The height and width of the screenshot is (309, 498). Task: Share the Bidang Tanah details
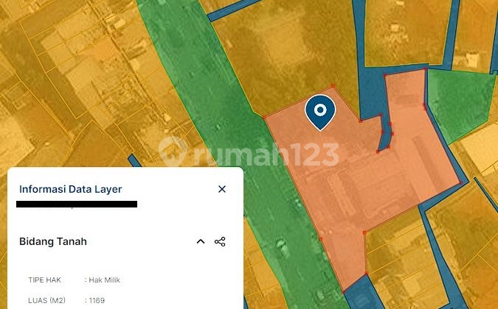pyautogui.click(x=220, y=242)
